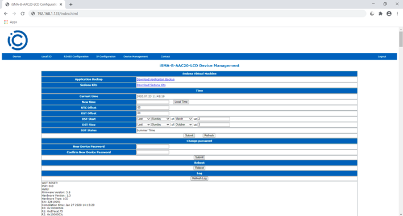Click the Compilation time log line
This screenshot has width=403, height=216.
tap(68, 205)
